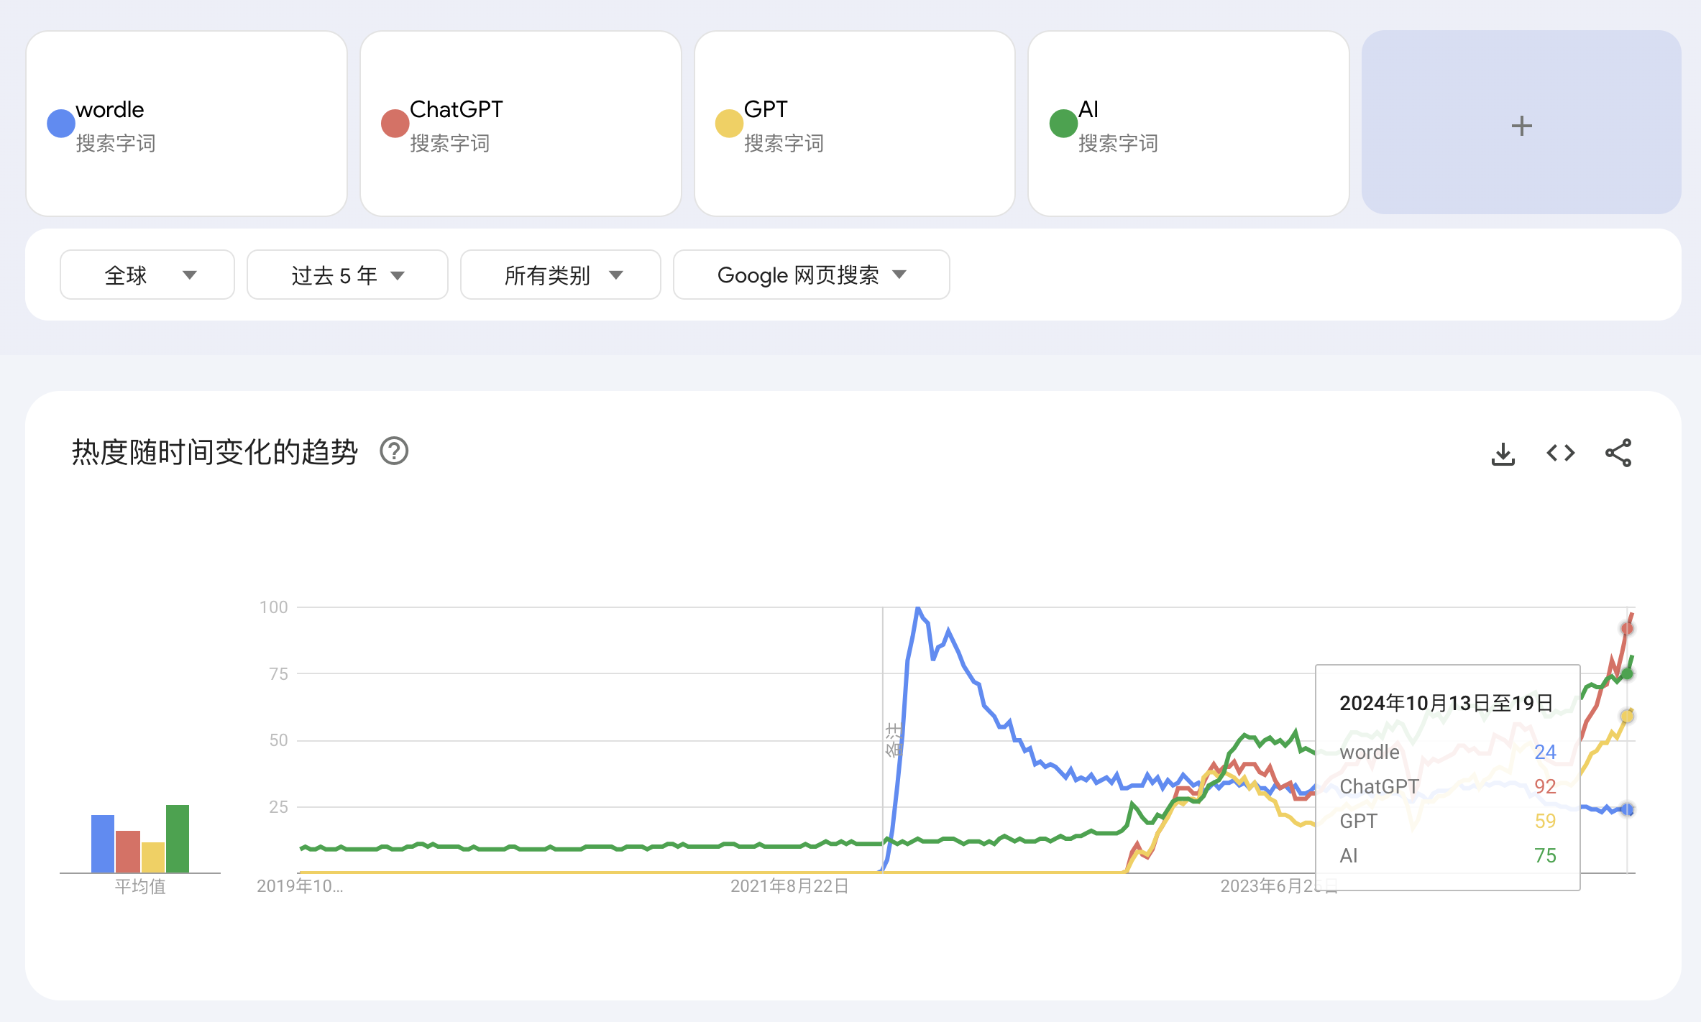Download the trend chart data as CSV
1701x1022 pixels.
1503,454
